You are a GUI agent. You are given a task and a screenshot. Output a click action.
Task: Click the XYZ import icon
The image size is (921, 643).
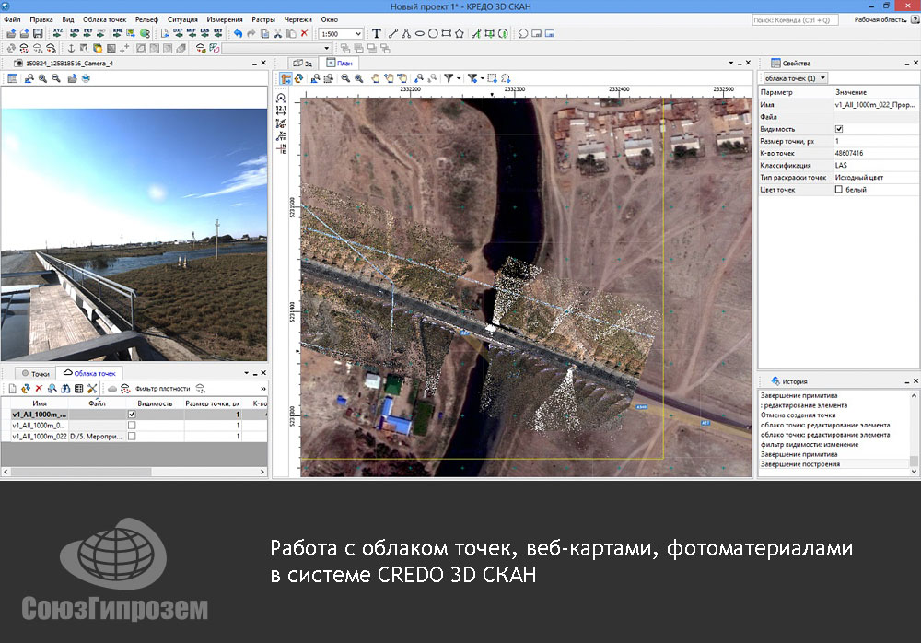[x=58, y=33]
